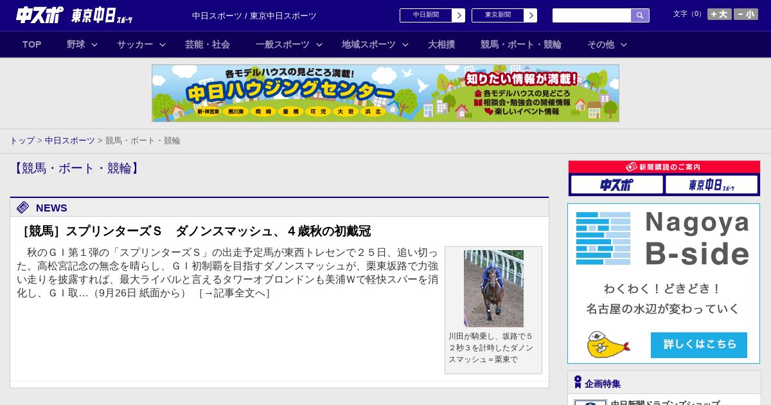Click the Nagoya B-side banner title

(698, 238)
